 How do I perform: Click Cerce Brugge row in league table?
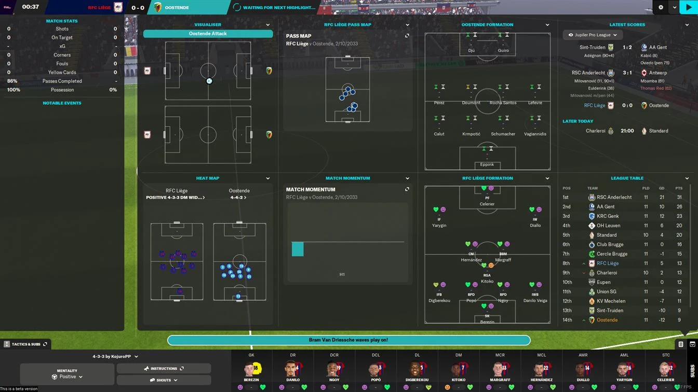click(626, 254)
